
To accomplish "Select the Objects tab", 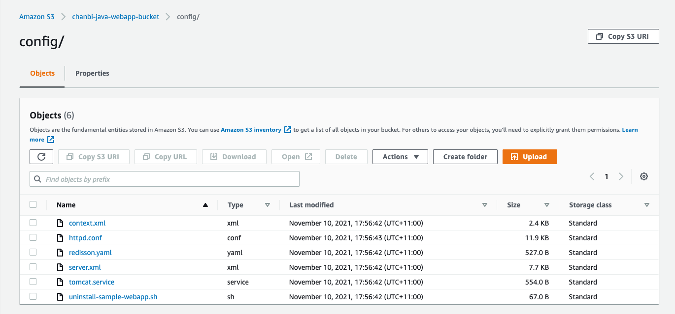I will (42, 73).
